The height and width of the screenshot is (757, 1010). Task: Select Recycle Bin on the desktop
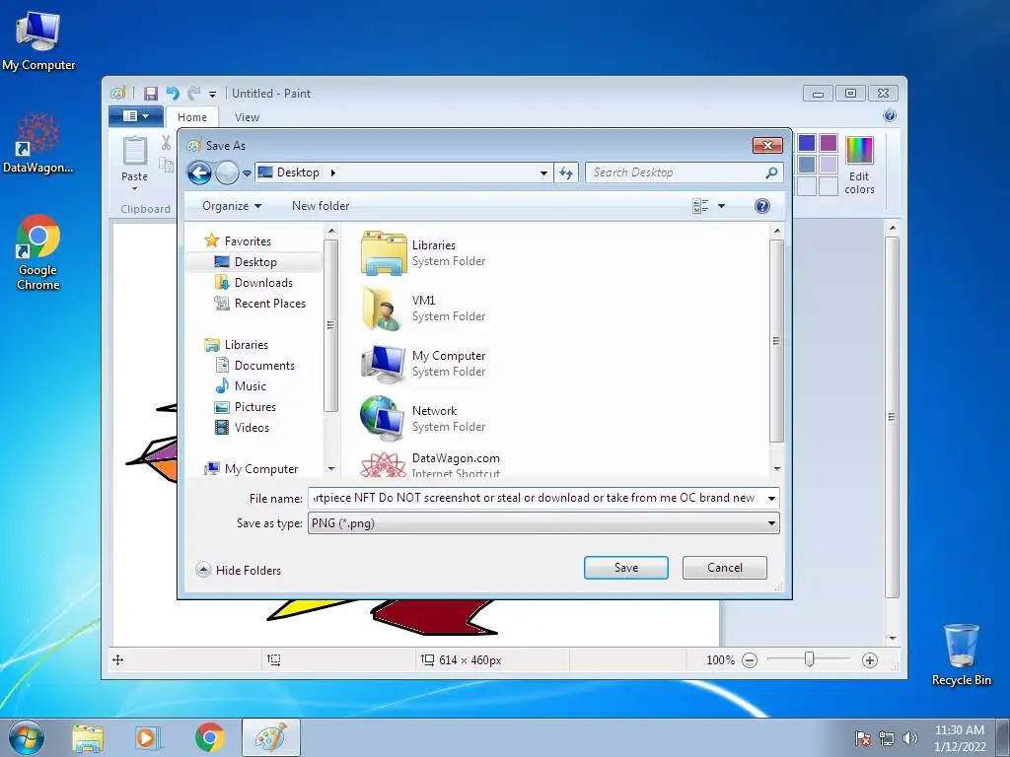pos(961,654)
